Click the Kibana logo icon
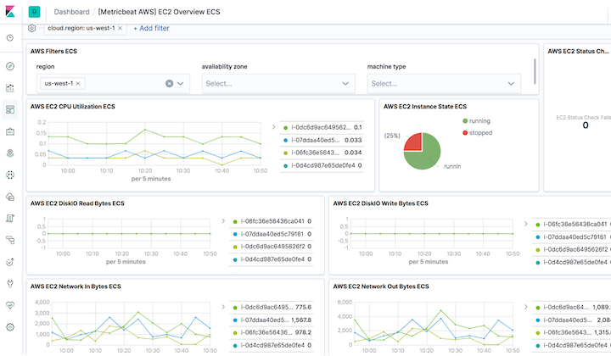Viewport: 611px width, 356px height. tap(10, 12)
